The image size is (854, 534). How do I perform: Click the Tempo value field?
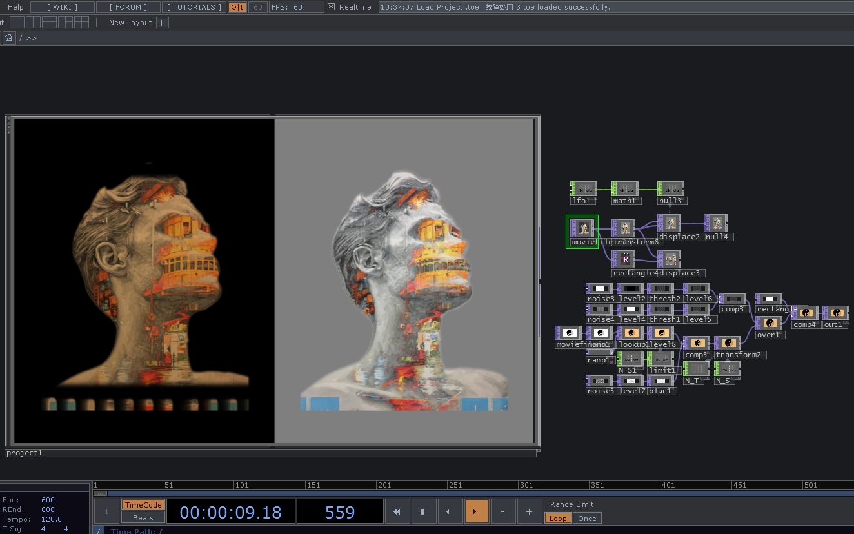[x=51, y=519]
